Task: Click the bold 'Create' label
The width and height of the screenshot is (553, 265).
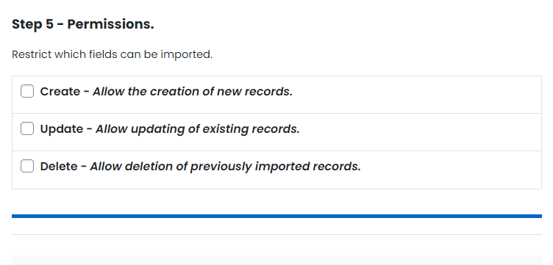Action: (x=60, y=92)
